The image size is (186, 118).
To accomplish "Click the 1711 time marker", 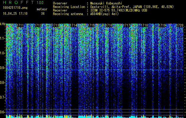I will (20, 25).
